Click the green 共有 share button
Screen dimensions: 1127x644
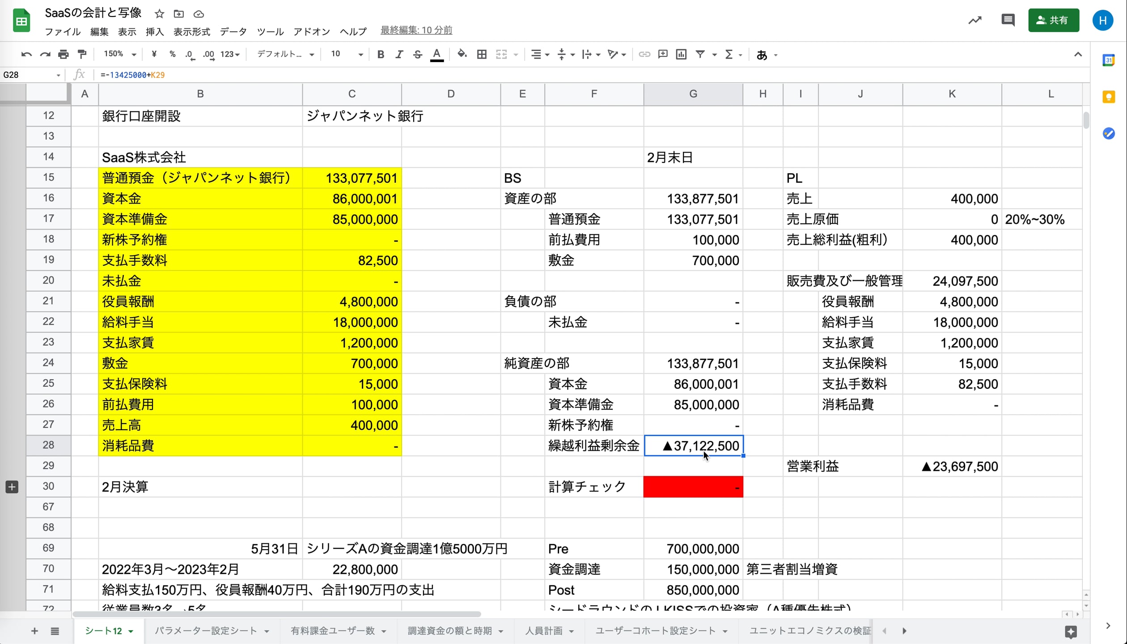(1053, 20)
